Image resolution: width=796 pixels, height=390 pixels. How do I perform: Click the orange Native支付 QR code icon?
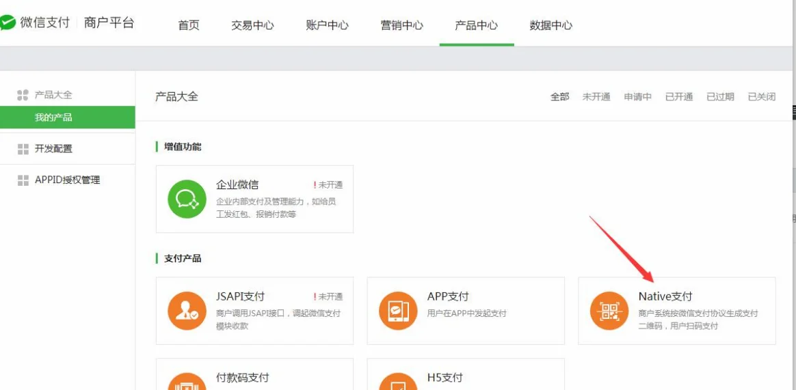609,311
